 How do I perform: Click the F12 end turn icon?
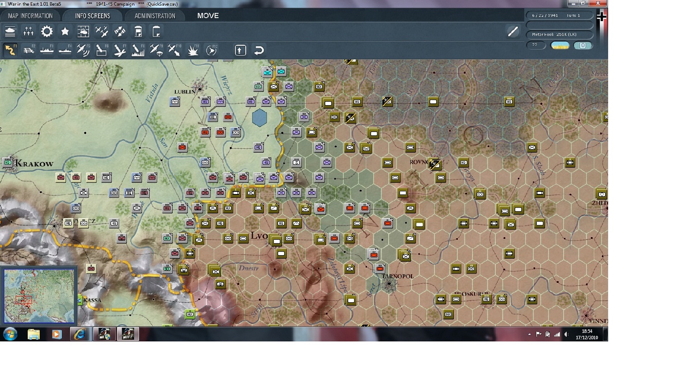212,50
